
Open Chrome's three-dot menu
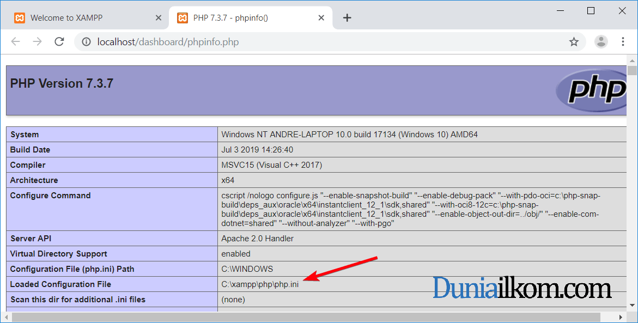click(x=623, y=41)
